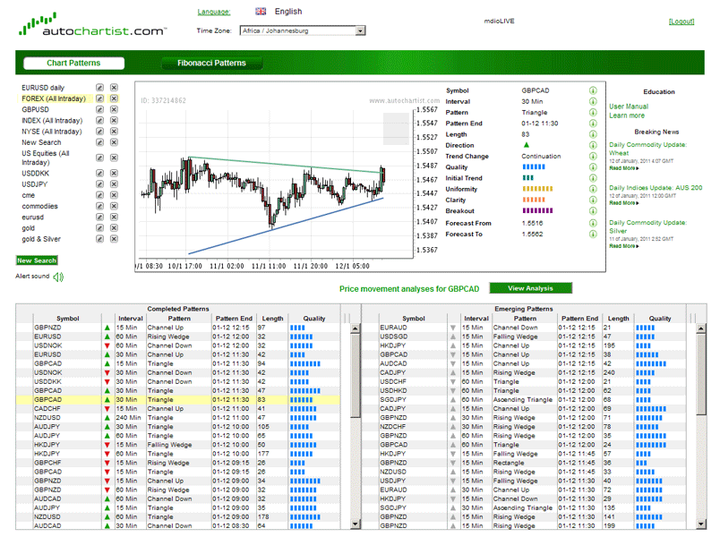The width and height of the screenshot is (720, 537).
Task: Edit the gold & Silver saved search
Action: [99, 239]
